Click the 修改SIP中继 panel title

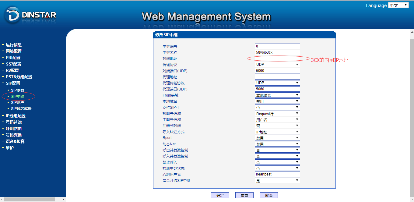pos(166,35)
